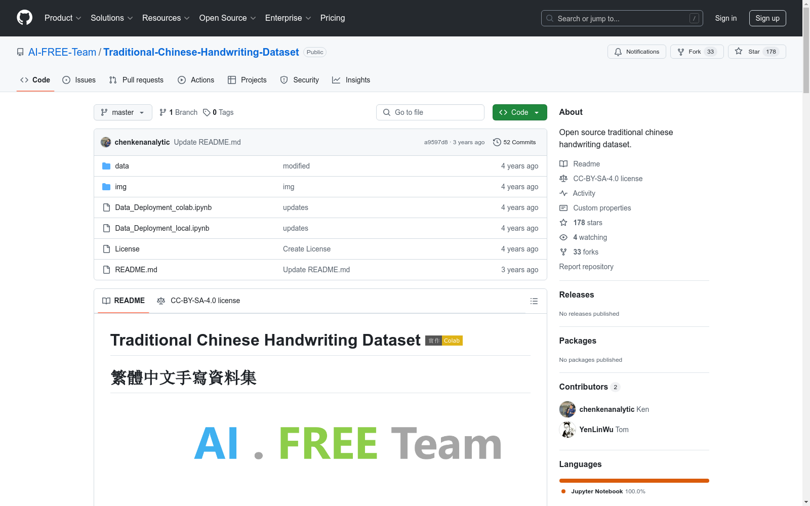Click the Jupyter Notebook 100.0% language link
Viewport: 810px width, 506px height.
coord(603,491)
